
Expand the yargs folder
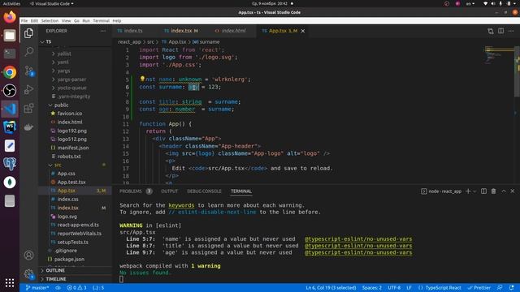(63, 71)
